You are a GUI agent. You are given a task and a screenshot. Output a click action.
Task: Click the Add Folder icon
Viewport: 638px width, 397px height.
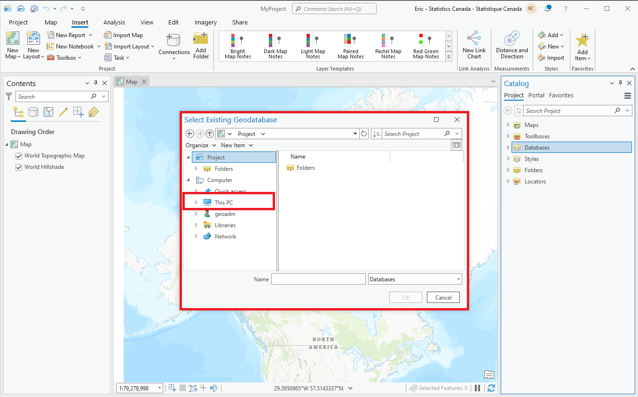201,46
